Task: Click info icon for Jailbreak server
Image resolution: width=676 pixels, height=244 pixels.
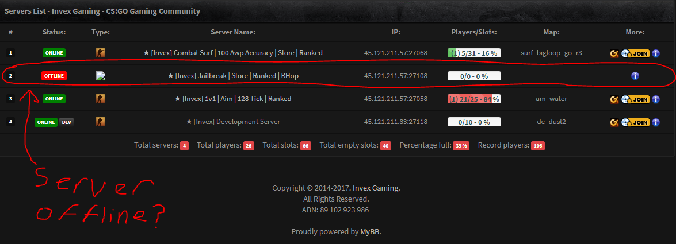Action: (x=635, y=76)
